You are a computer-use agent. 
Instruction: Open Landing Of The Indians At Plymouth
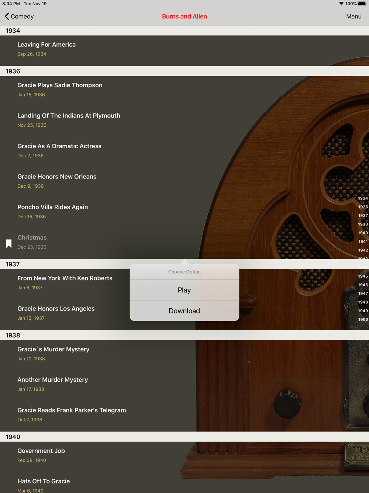184,122
